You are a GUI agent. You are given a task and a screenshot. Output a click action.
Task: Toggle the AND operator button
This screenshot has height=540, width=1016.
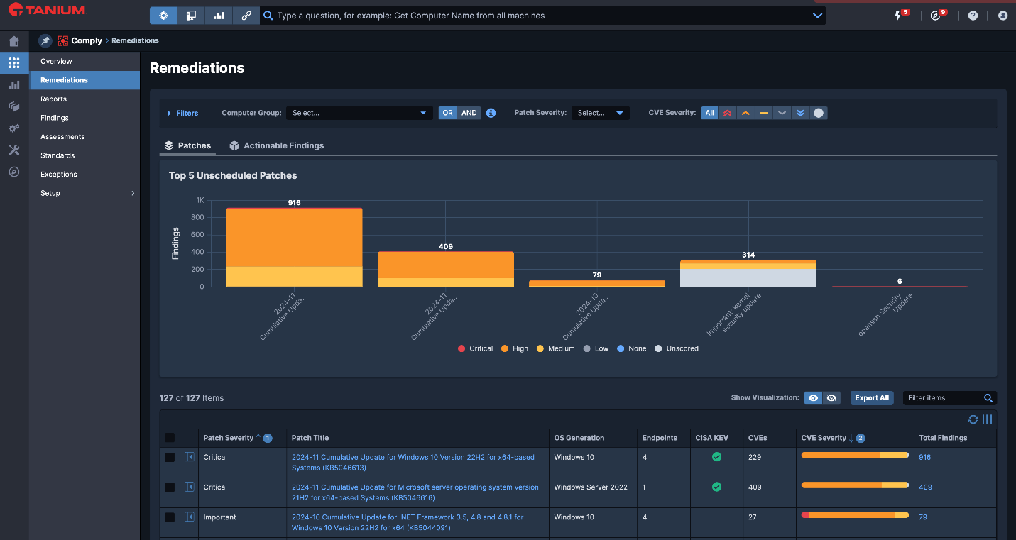[469, 113]
